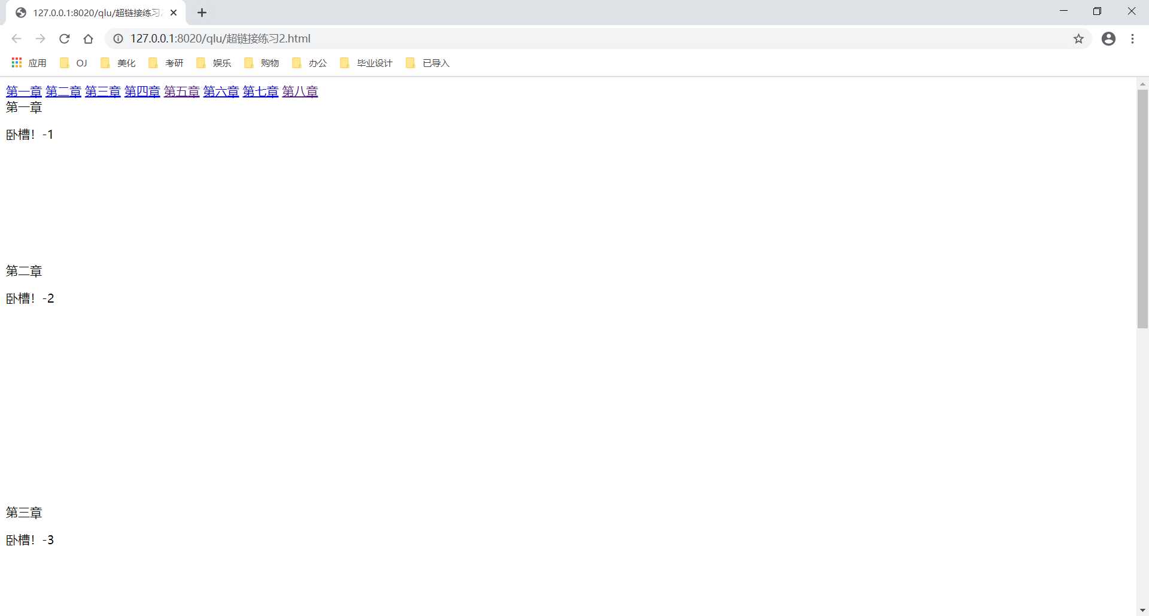Click the 第六章 hyperlink
Viewport: 1149px width, 616px height.
(221, 92)
